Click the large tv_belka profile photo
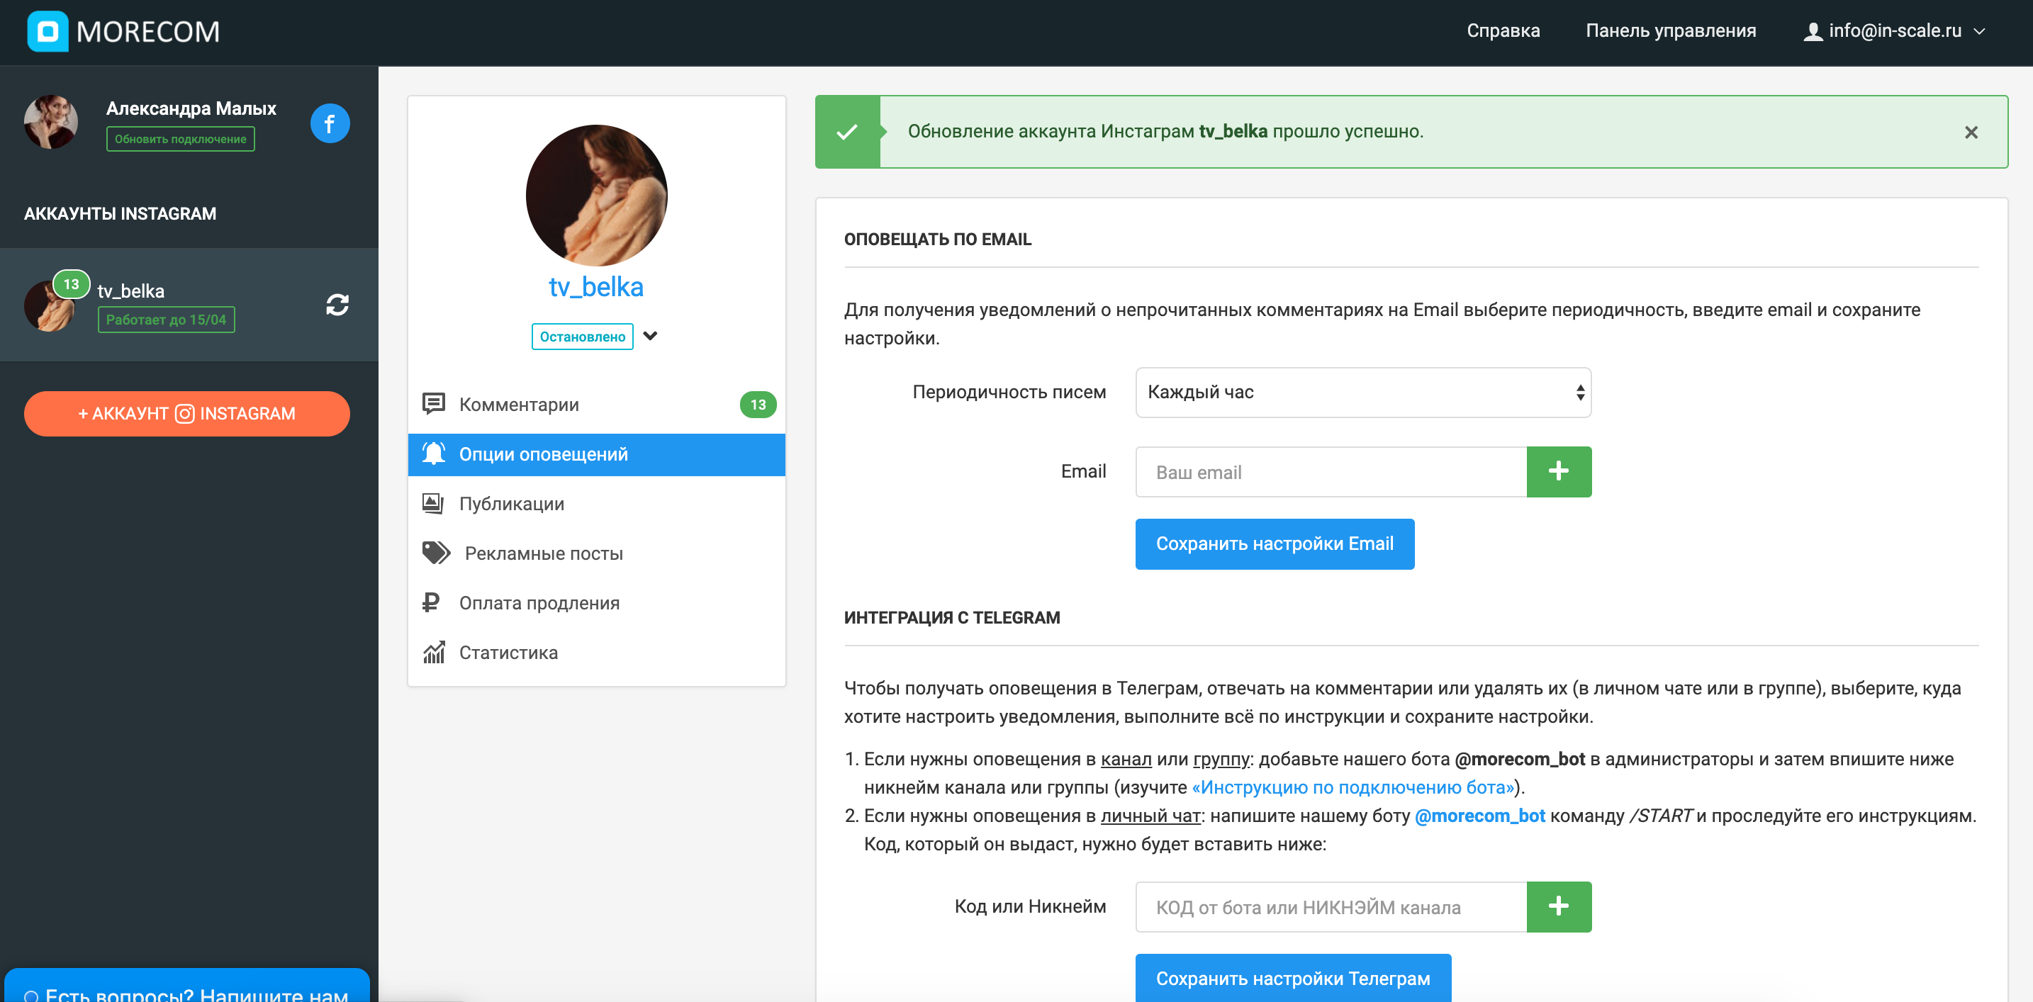This screenshot has height=1002, width=2033. [597, 195]
